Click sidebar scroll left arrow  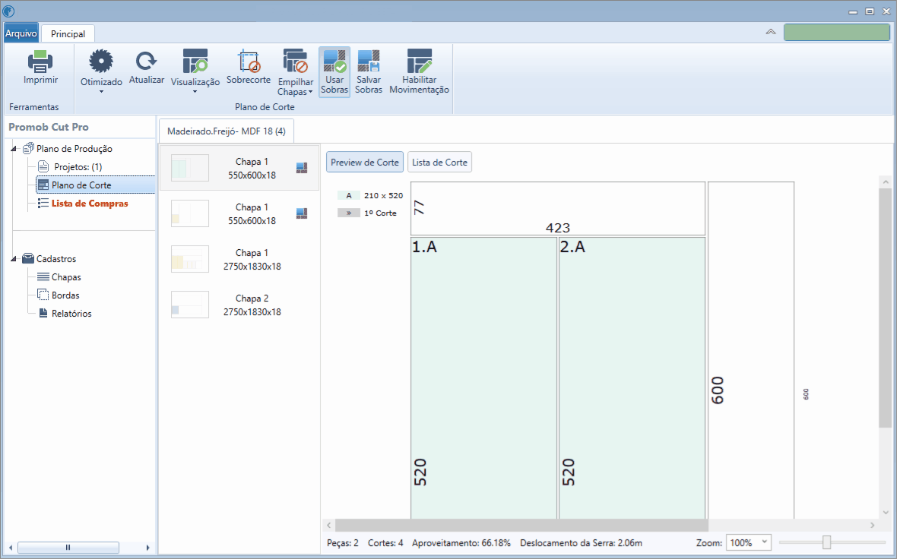tap(11, 548)
